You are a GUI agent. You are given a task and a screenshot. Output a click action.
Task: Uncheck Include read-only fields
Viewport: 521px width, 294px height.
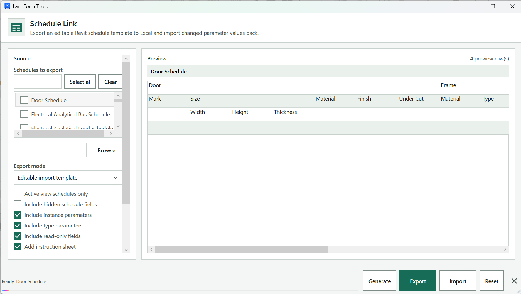pos(18,236)
